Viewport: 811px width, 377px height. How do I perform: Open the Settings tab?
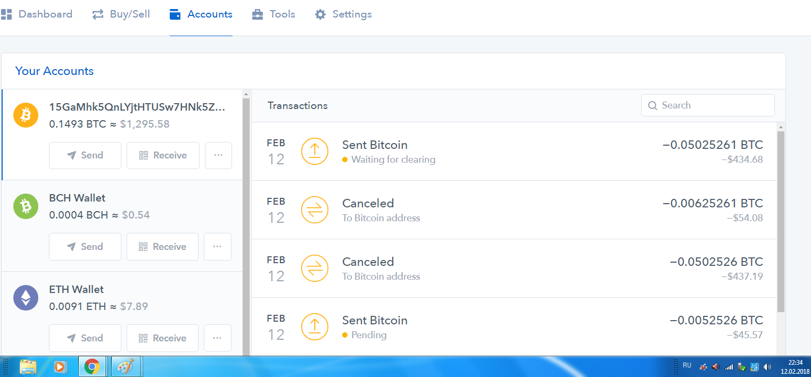point(343,14)
